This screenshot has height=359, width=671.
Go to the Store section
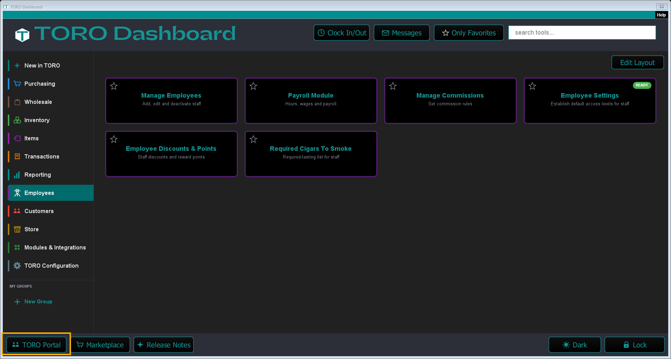click(x=51, y=229)
